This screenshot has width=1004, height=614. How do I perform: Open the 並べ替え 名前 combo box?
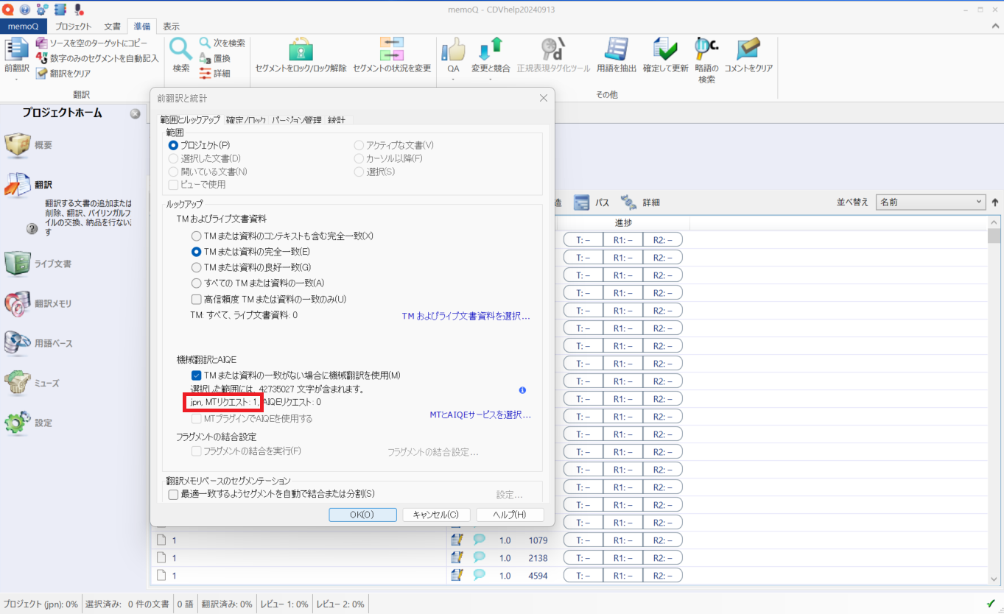coord(931,202)
